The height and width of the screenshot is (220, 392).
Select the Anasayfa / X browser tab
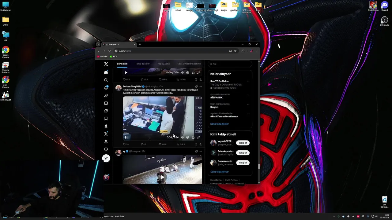pyautogui.click(x=119, y=44)
